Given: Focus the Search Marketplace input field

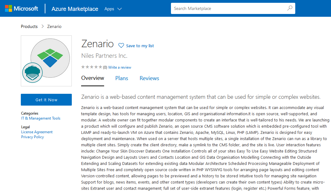Looking at the screenshot, I should pos(228,8).
